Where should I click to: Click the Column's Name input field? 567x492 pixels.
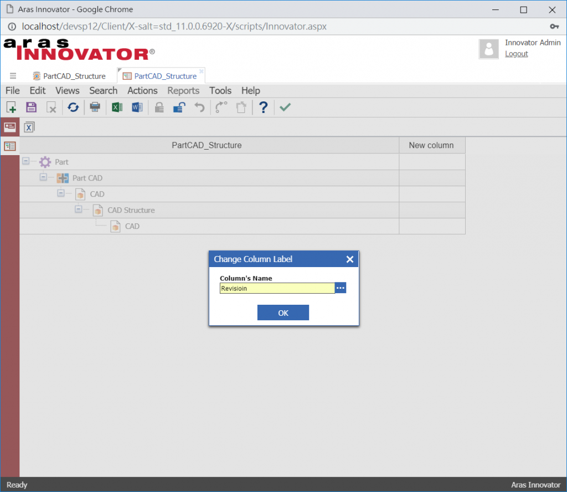point(277,288)
